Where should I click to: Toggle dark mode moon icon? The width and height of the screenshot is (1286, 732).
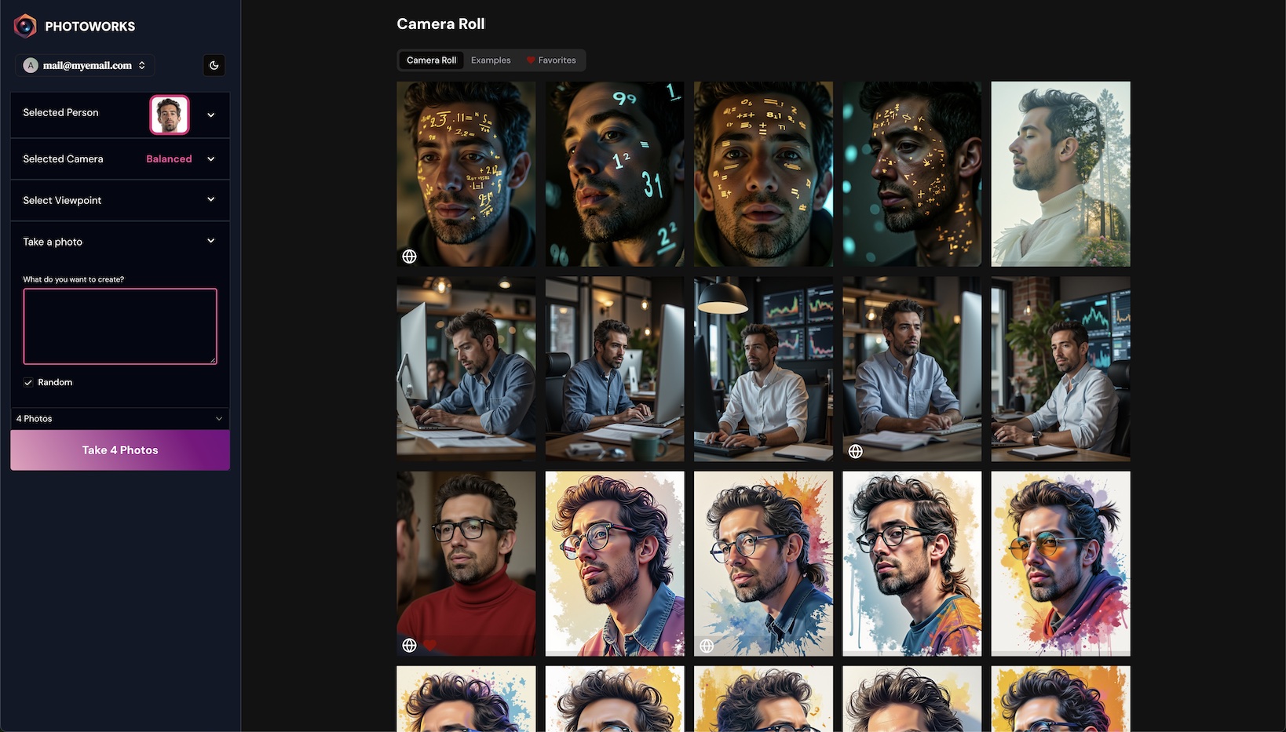(214, 65)
